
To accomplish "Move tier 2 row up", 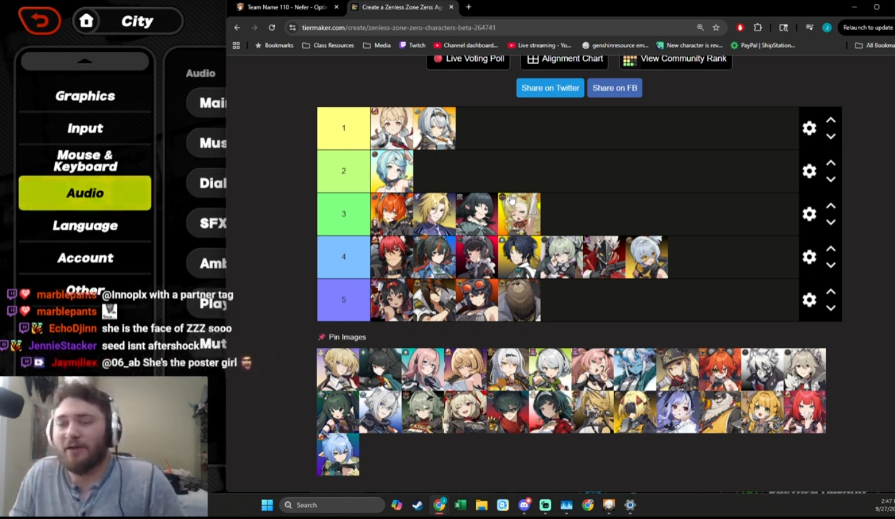I will click(x=831, y=163).
